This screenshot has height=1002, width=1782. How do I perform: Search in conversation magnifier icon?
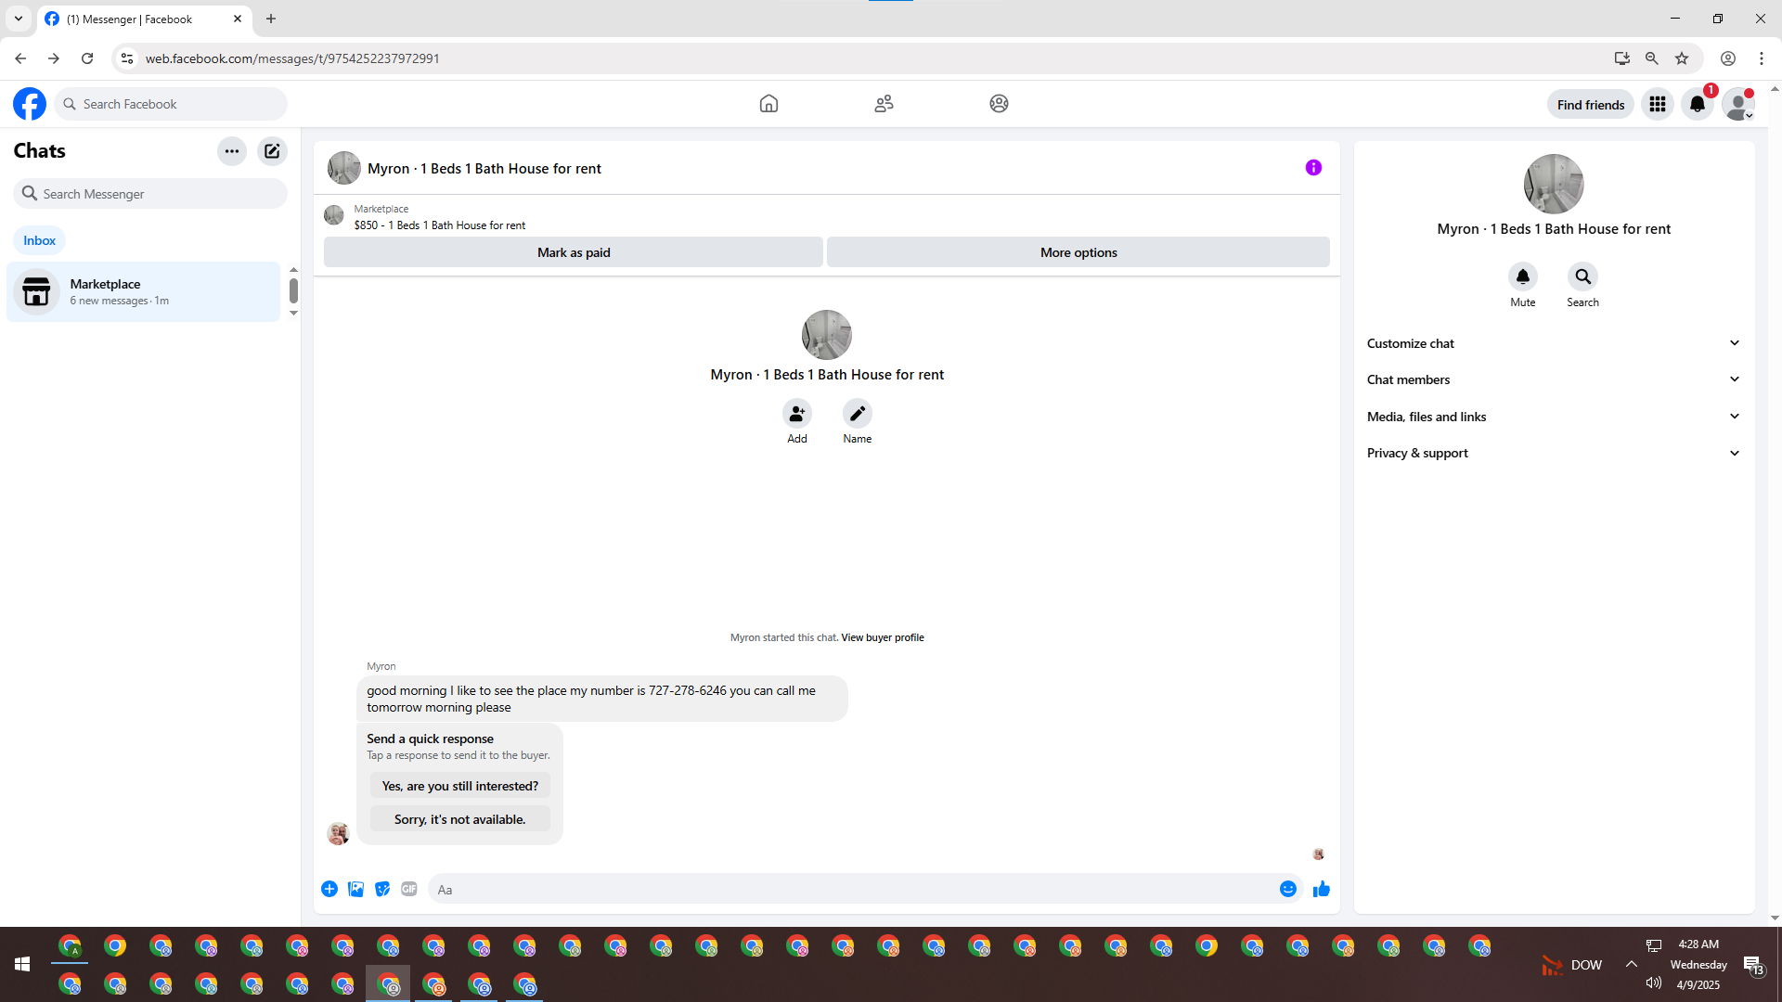tap(1583, 276)
